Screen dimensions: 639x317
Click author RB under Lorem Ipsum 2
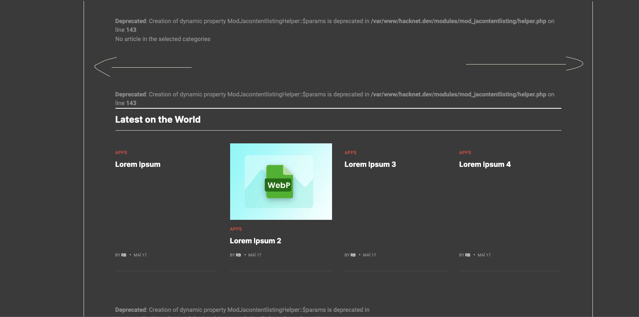point(238,255)
